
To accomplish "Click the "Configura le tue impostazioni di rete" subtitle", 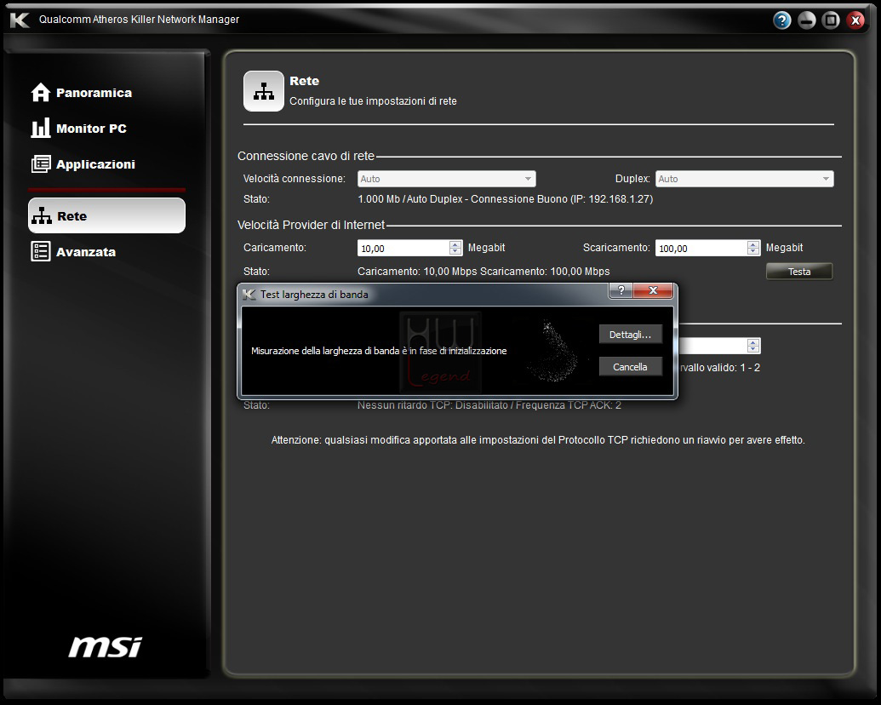I will (373, 101).
